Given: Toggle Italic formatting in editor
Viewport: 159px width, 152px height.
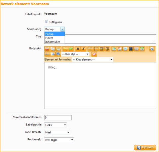Looking at the screenshot, I should pyautogui.click(x=83, y=49).
